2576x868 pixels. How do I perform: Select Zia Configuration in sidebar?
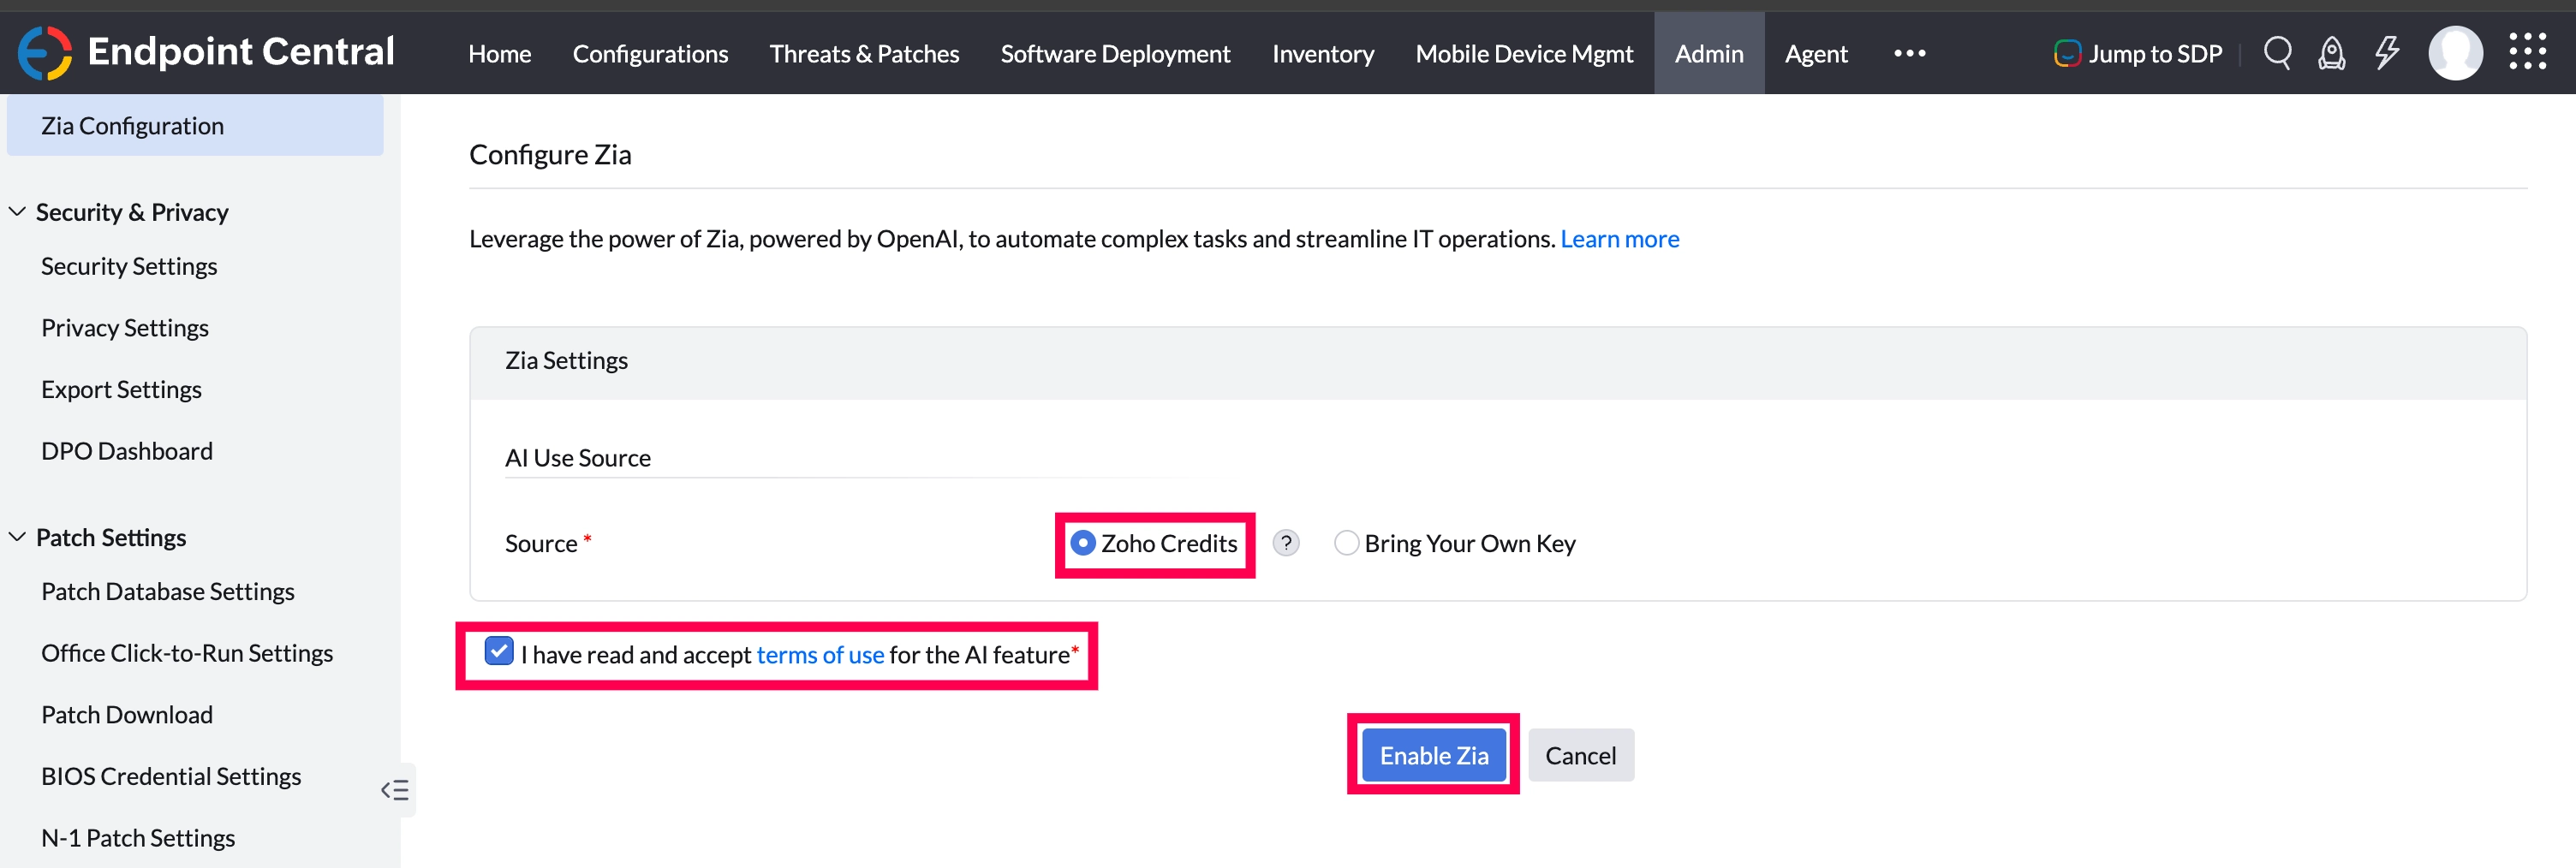point(195,126)
